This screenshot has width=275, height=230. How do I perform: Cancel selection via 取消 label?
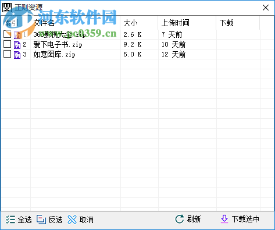tap(87, 220)
